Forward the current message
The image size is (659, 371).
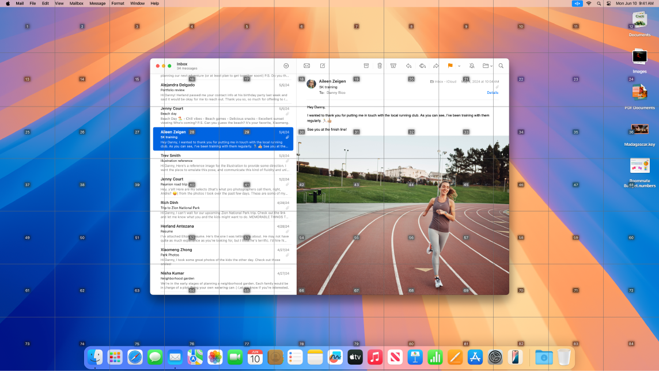[436, 66]
